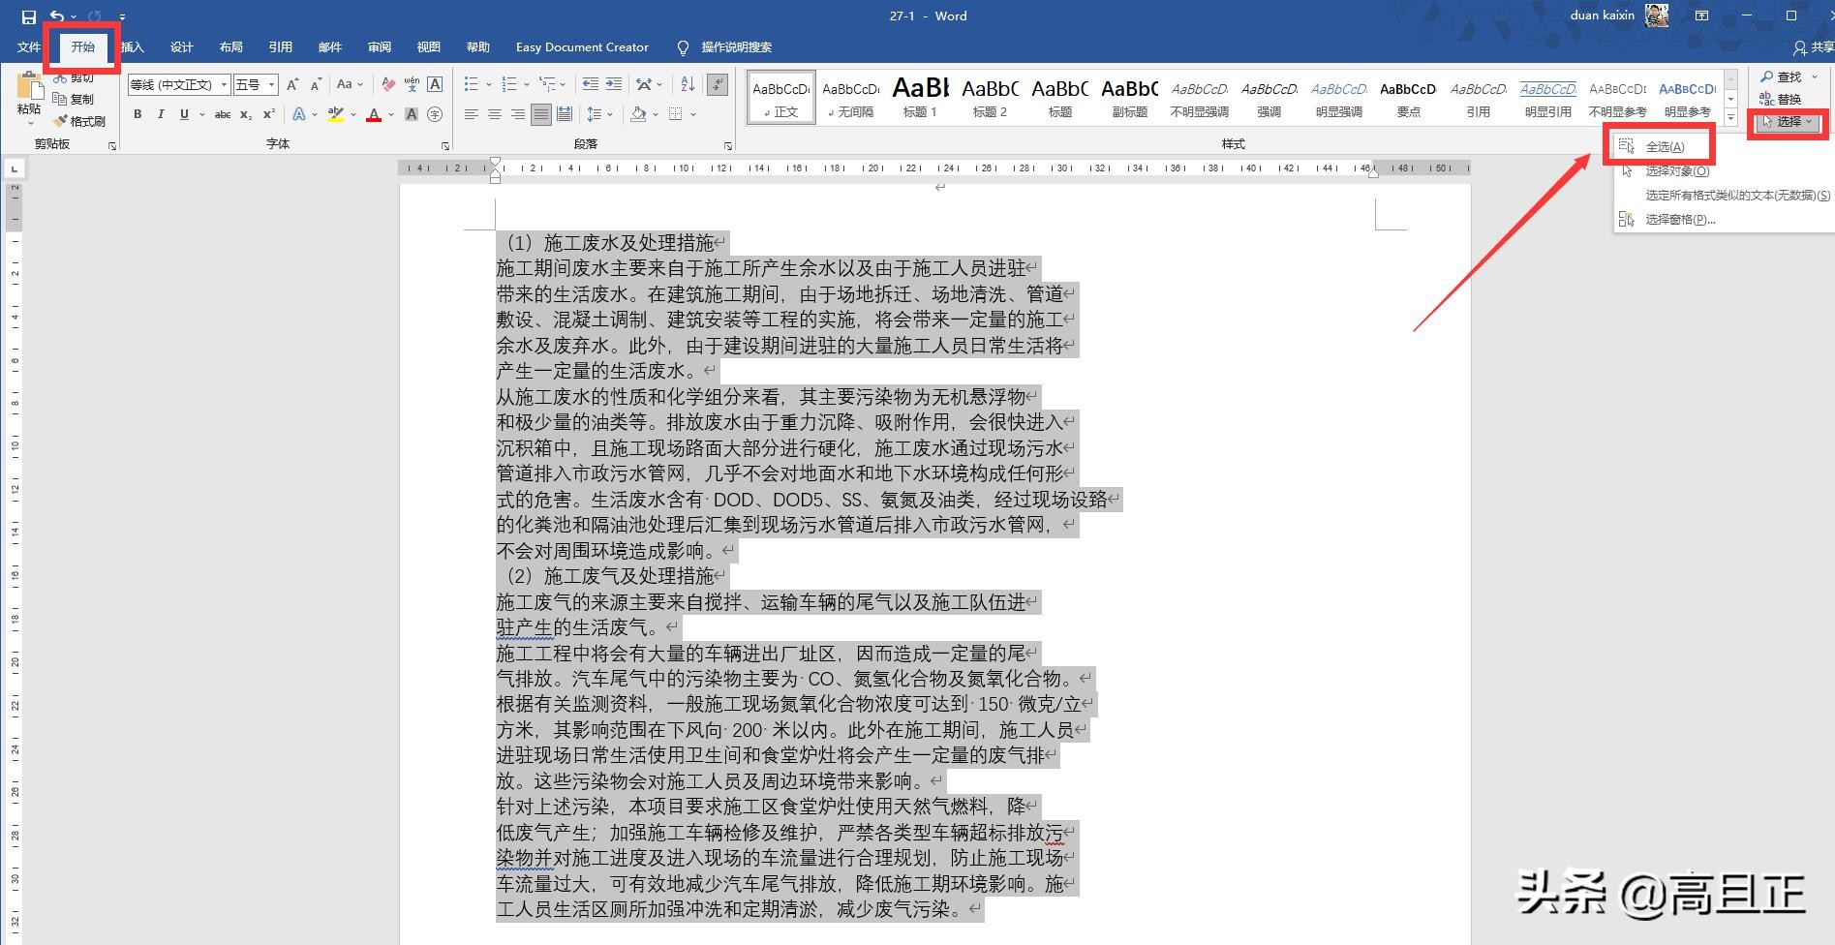Open the Sort tool in the paragraph group
This screenshot has width=1835, height=945.
pos(687,84)
